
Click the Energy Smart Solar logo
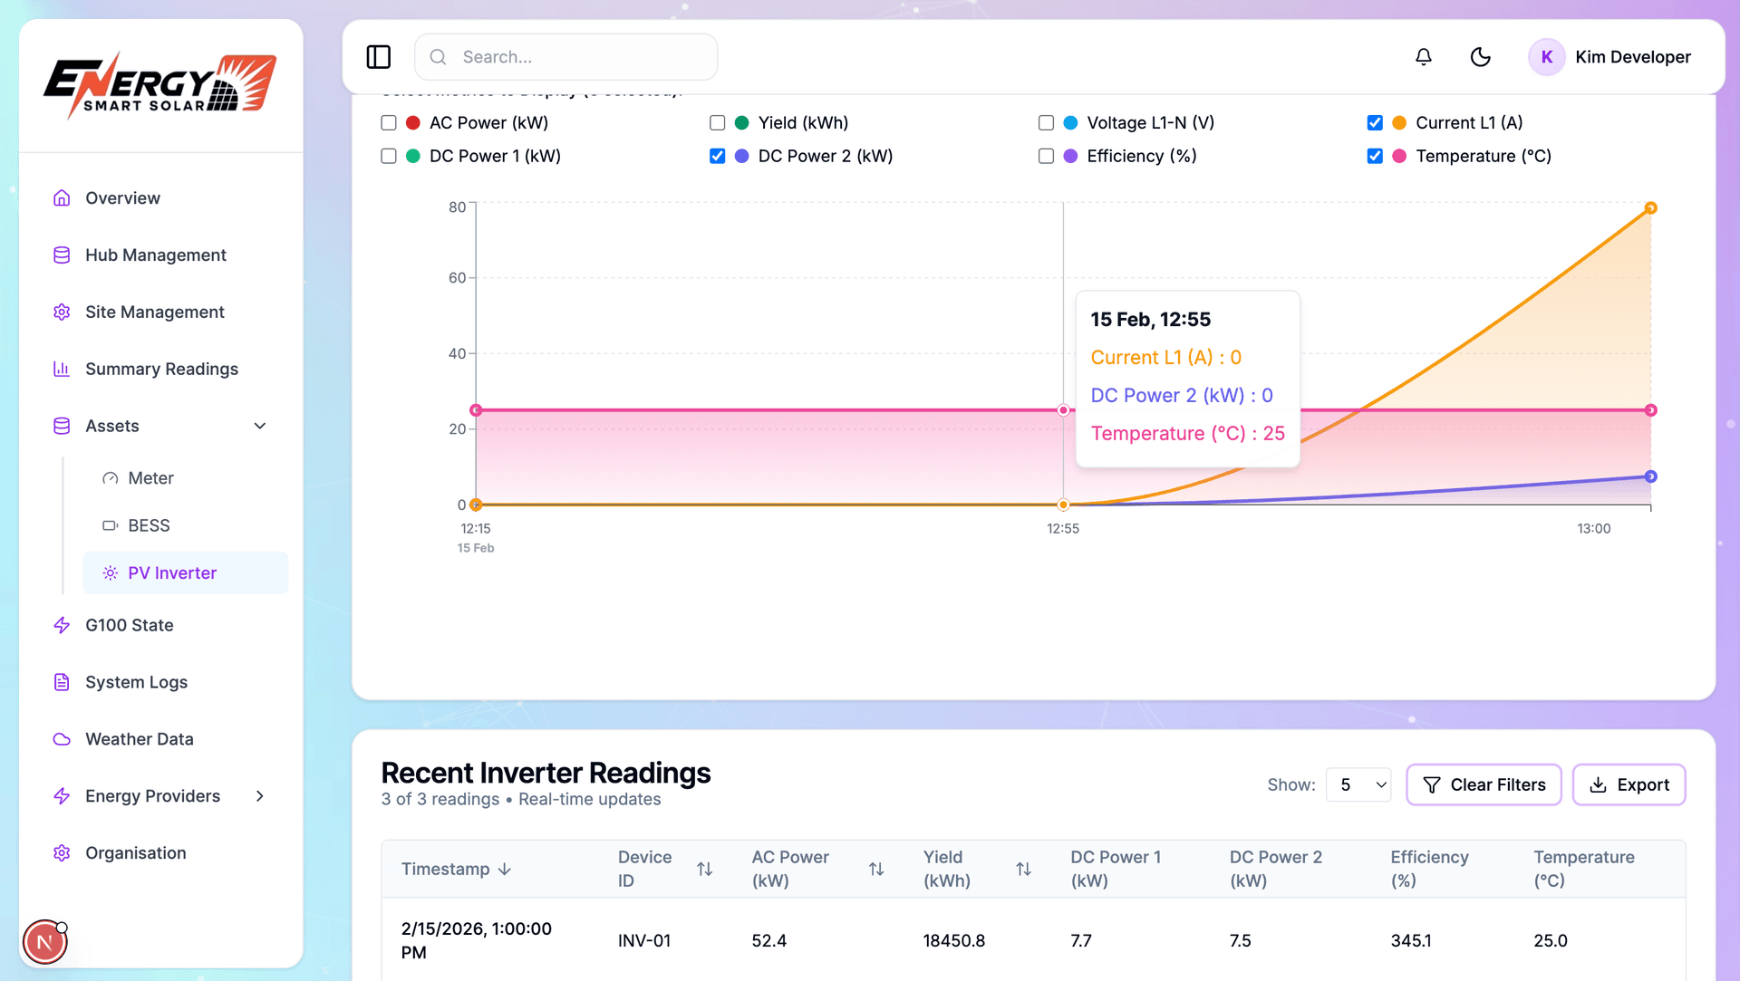click(x=160, y=85)
